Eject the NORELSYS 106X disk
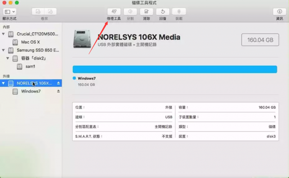289x178 pixels. [x=58, y=83]
